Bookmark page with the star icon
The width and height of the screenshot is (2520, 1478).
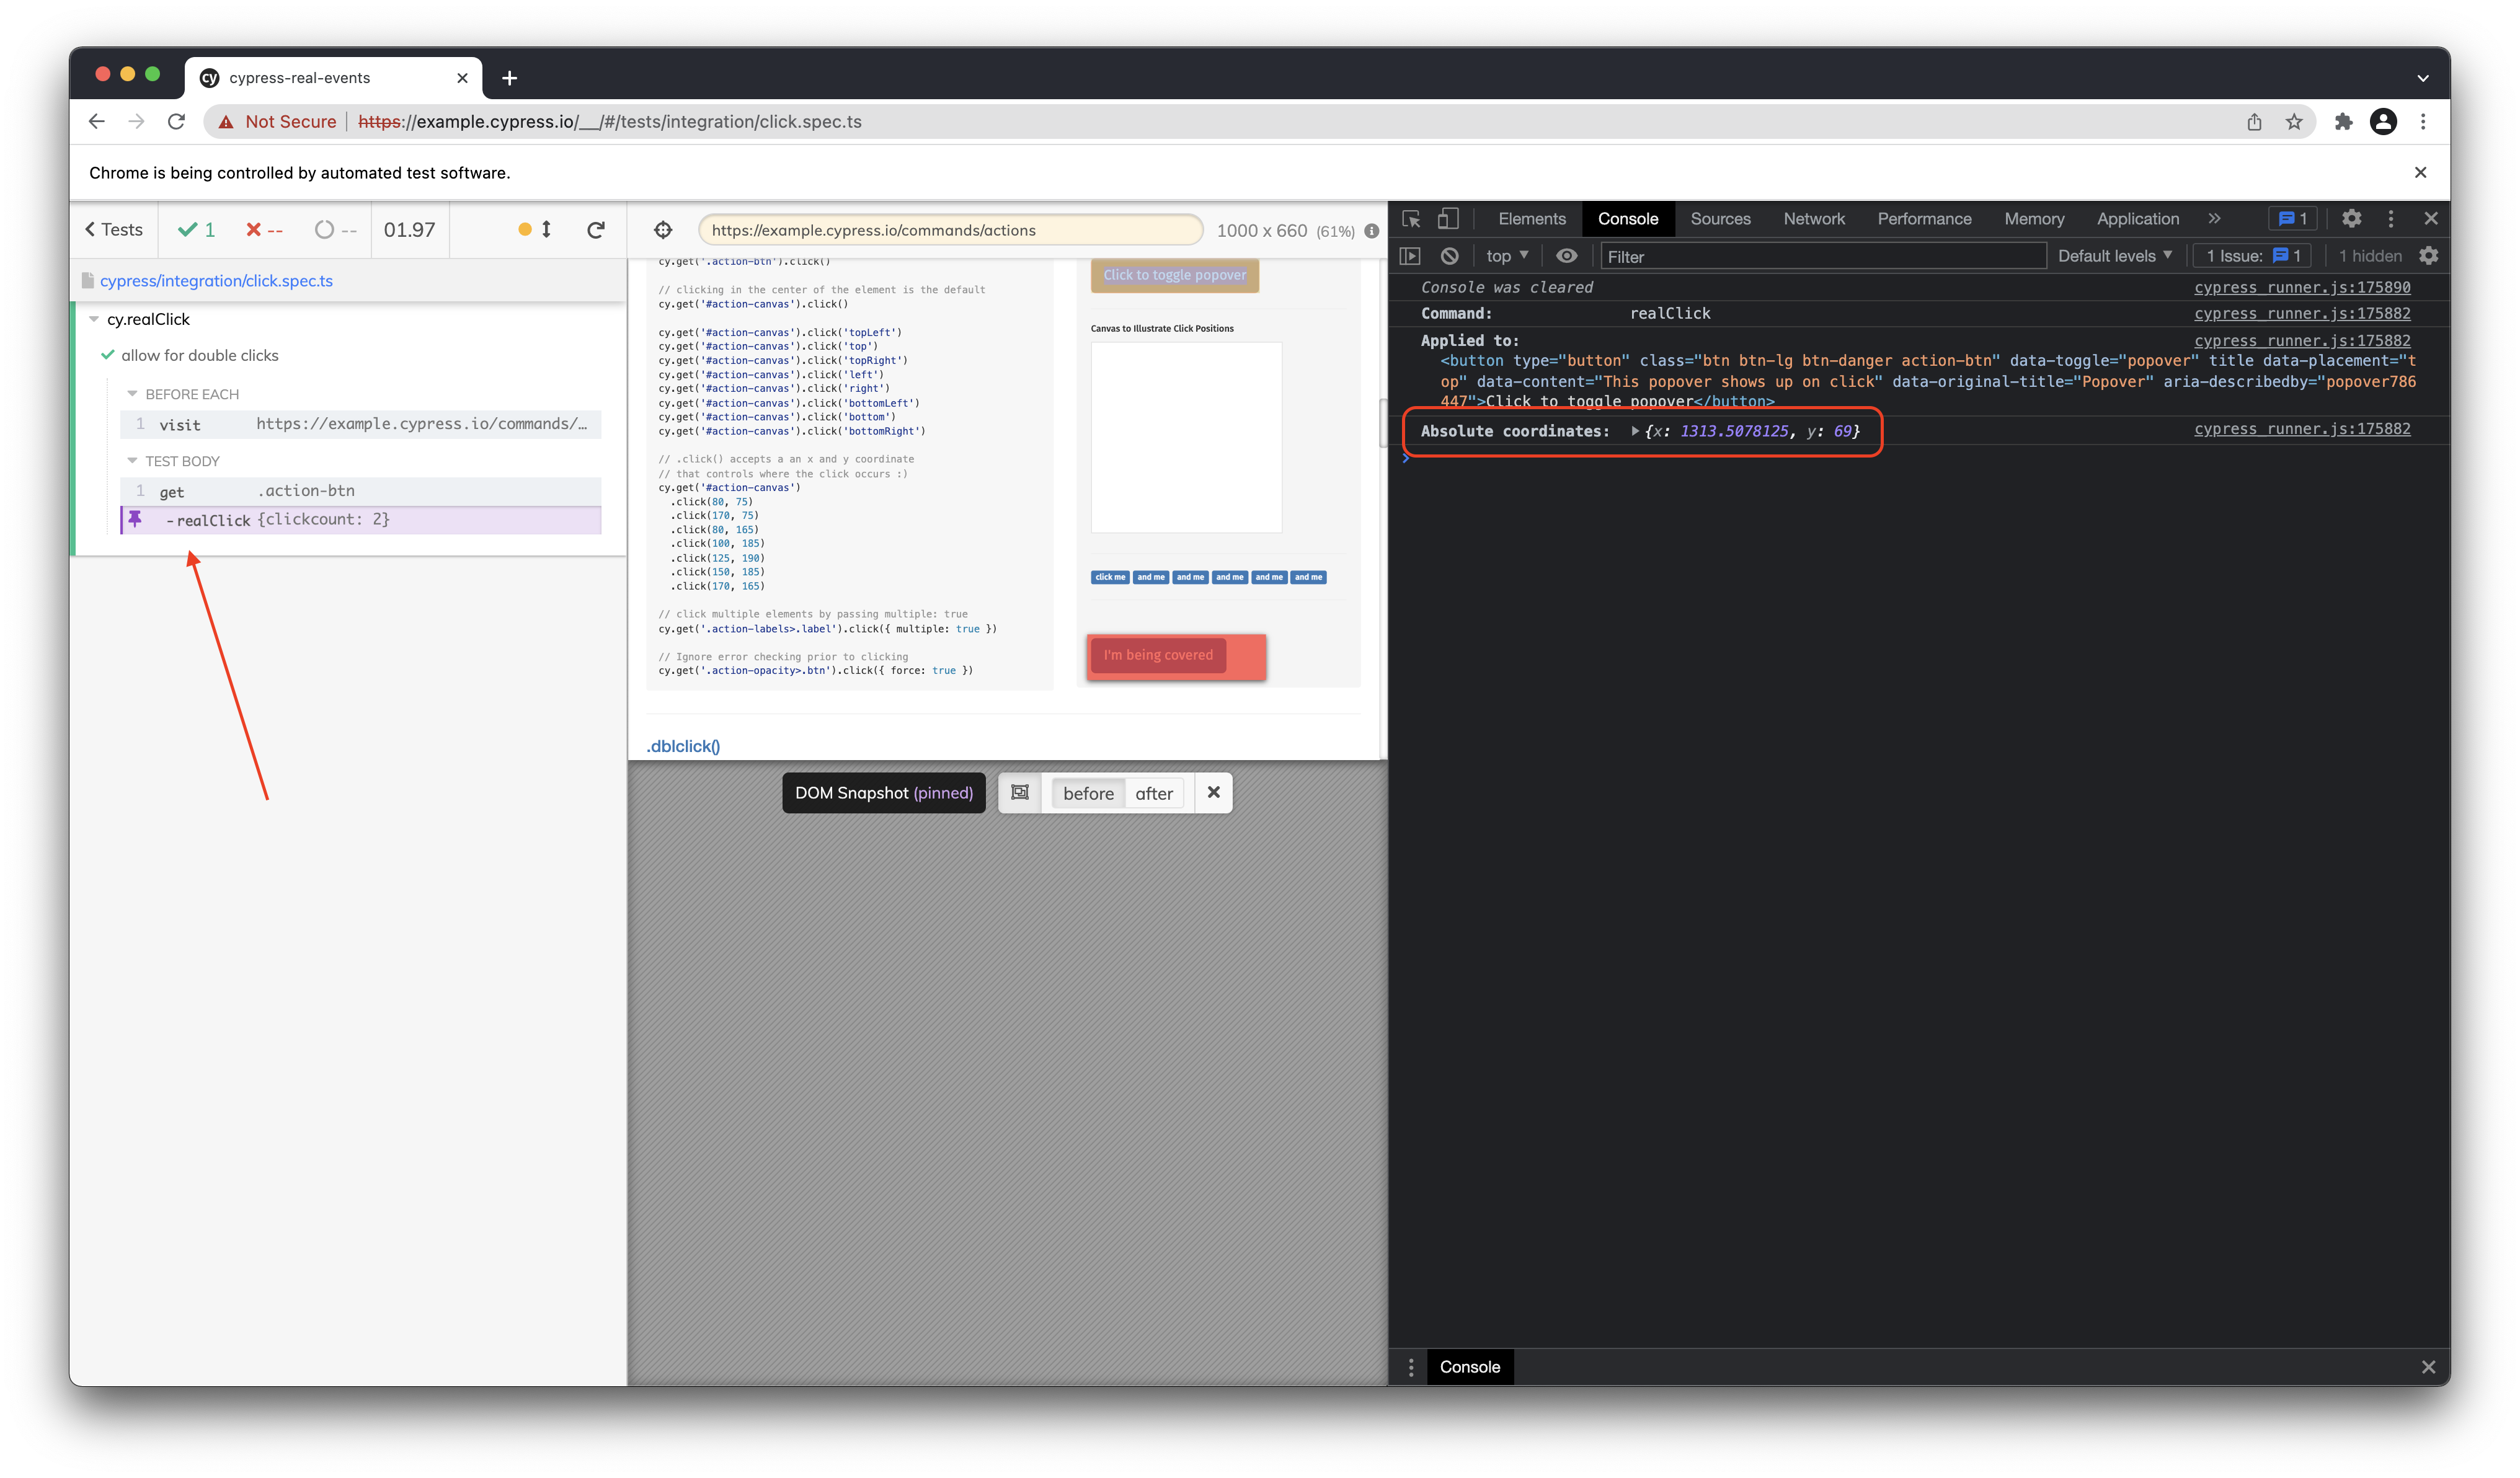2294,122
